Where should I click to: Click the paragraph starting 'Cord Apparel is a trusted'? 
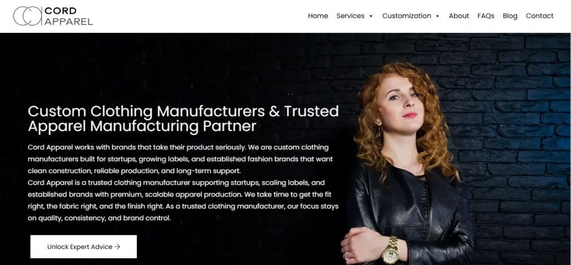183,200
